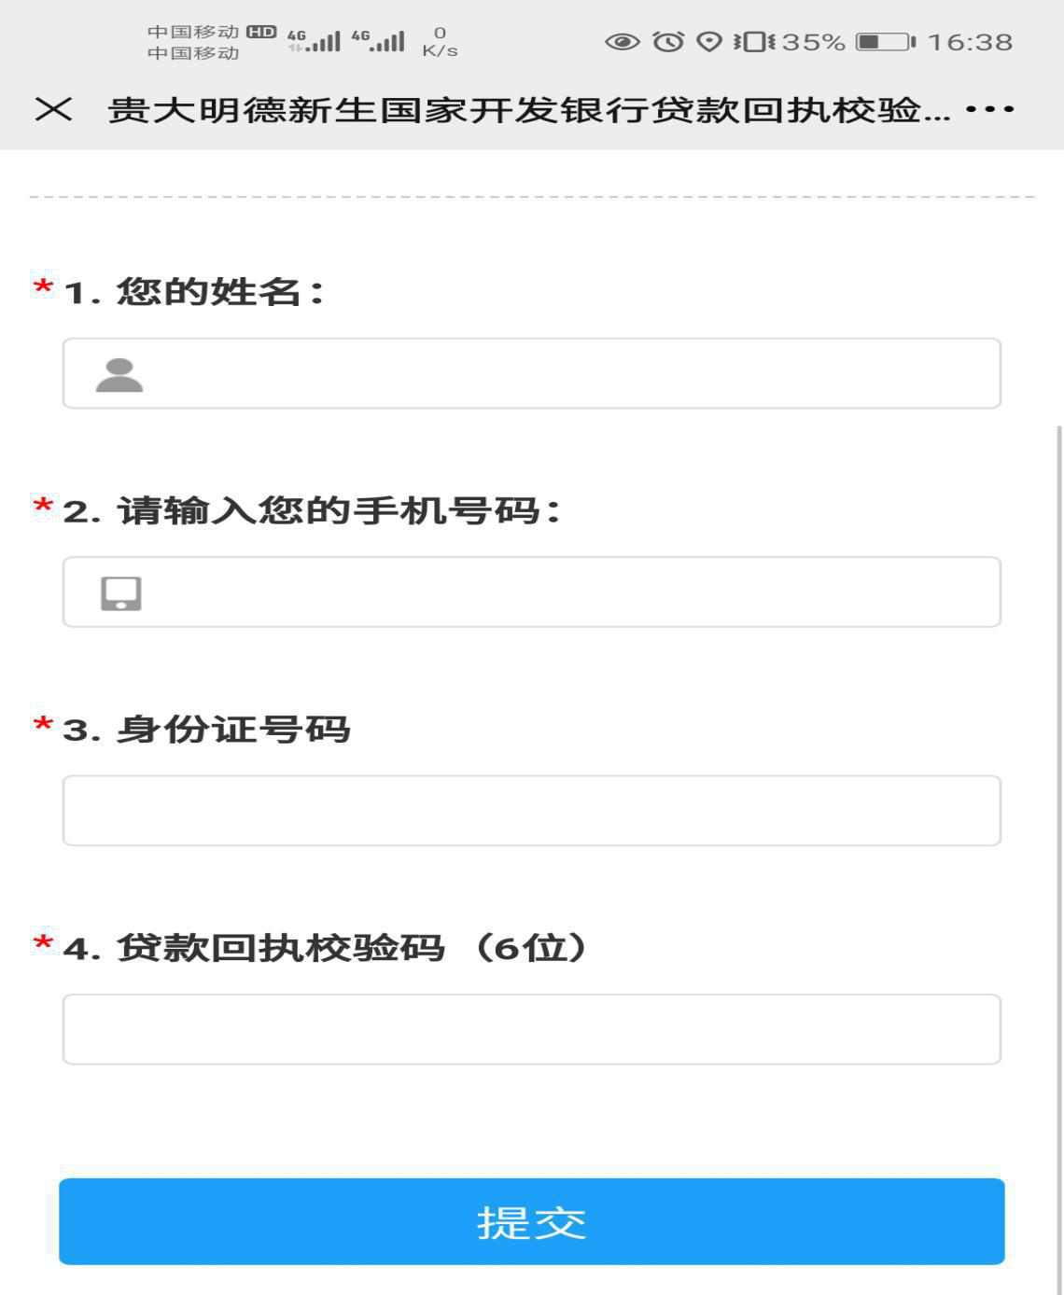
Task: Close the page with the X icon
Action: point(53,110)
